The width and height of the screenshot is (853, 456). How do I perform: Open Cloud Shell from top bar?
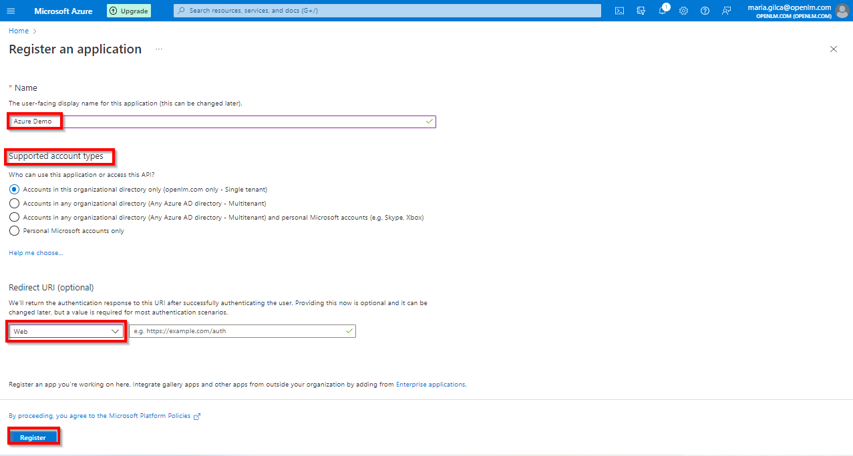tap(619, 11)
